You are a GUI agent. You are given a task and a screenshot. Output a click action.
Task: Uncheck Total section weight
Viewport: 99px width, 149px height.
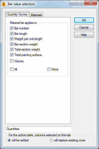(12, 49)
